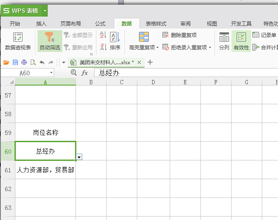The height and width of the screenshot is (220, 278).
Task: Click the zoom formula lookup icon
Action: point(74,73)
